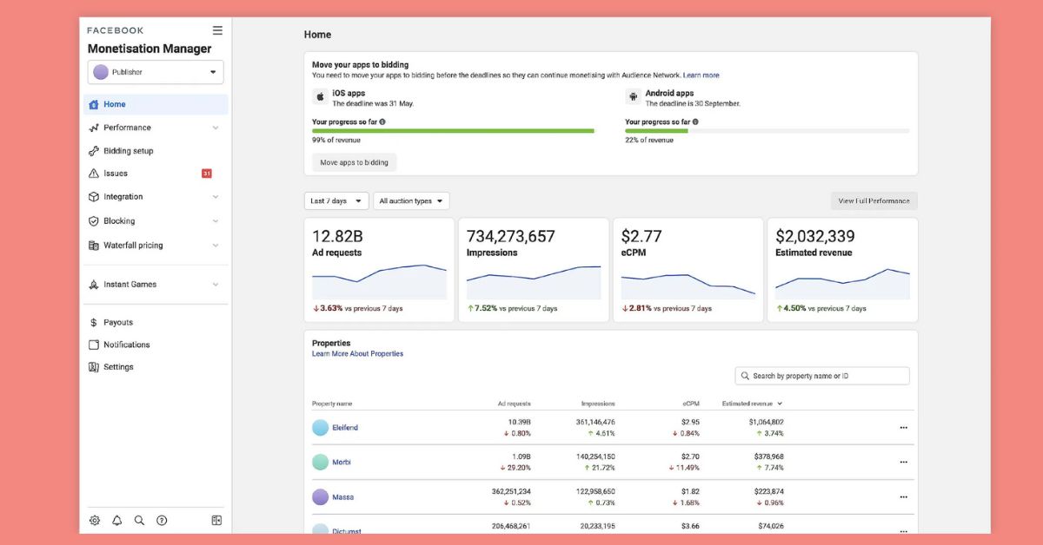
Task: Expand the Performance menu chevron
Action: tap(216, 128)
